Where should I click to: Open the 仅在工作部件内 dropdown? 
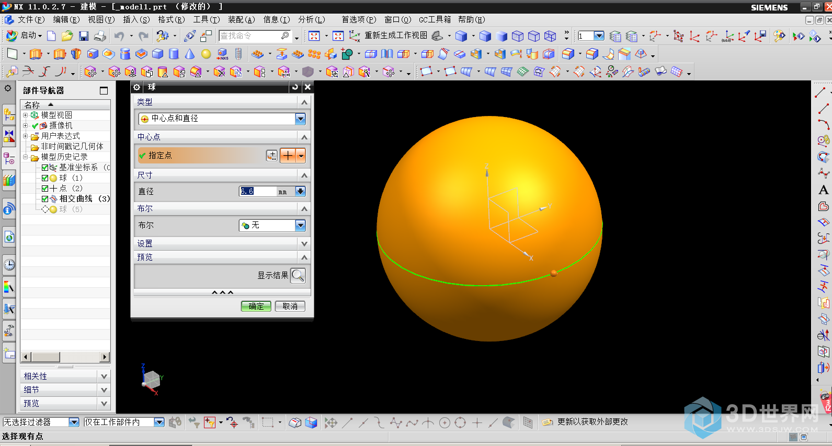(x=159, y=422)
